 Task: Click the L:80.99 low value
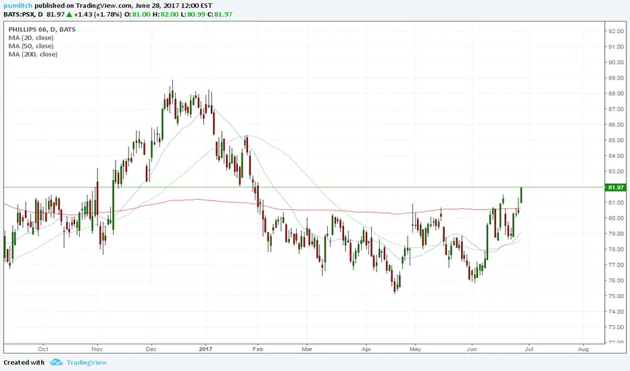tap(193, 14)
